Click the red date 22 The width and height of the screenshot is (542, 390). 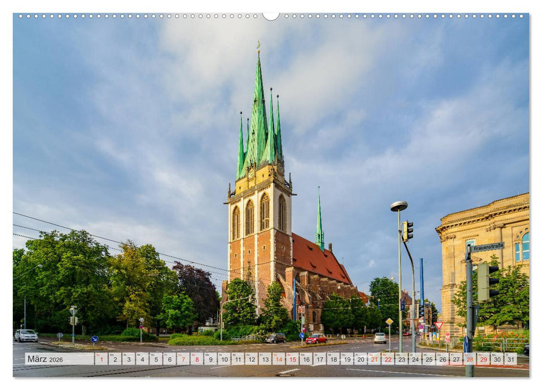pyautogui.click(x=386, y=360)
